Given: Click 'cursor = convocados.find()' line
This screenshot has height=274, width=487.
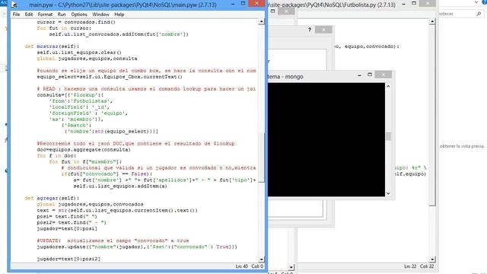Looking at the screenshot, I should pyautogui.click(x=76, y=22).
